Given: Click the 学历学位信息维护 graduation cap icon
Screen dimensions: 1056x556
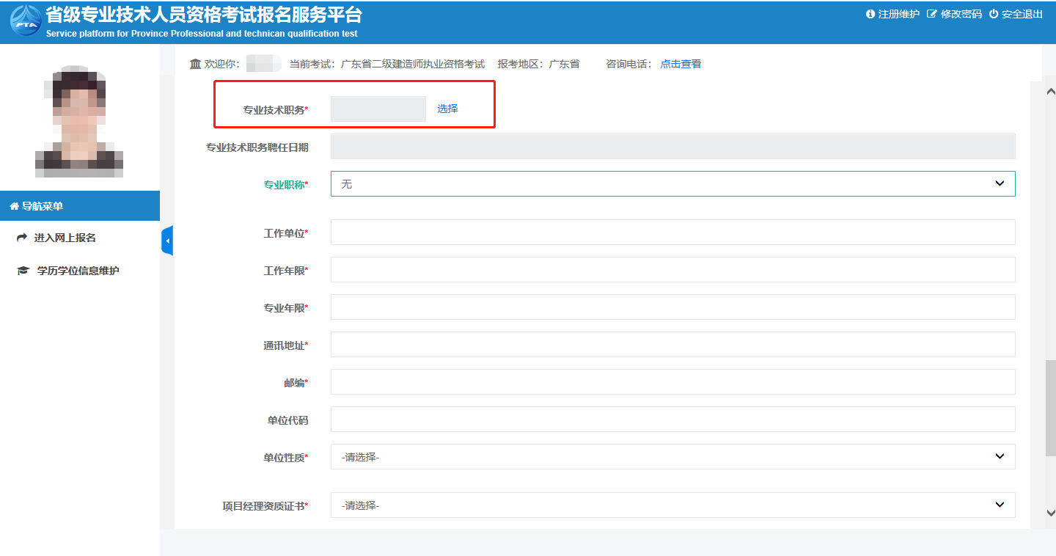Looking at the screenshot, I should 23,271.
